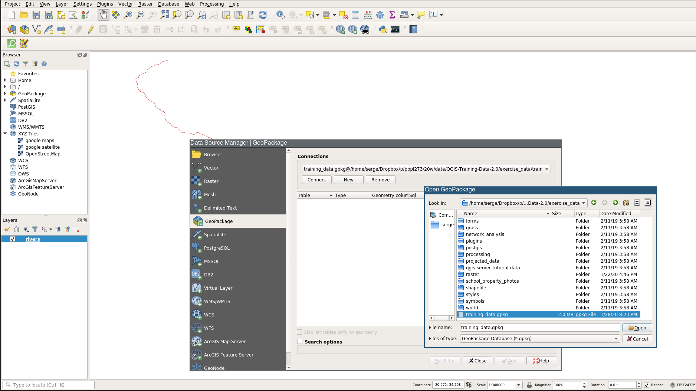Image resolution: width=696 pixels, height=391 pixels.
Task: Enable the Search options checkbox
Action: tap(300, 342)
